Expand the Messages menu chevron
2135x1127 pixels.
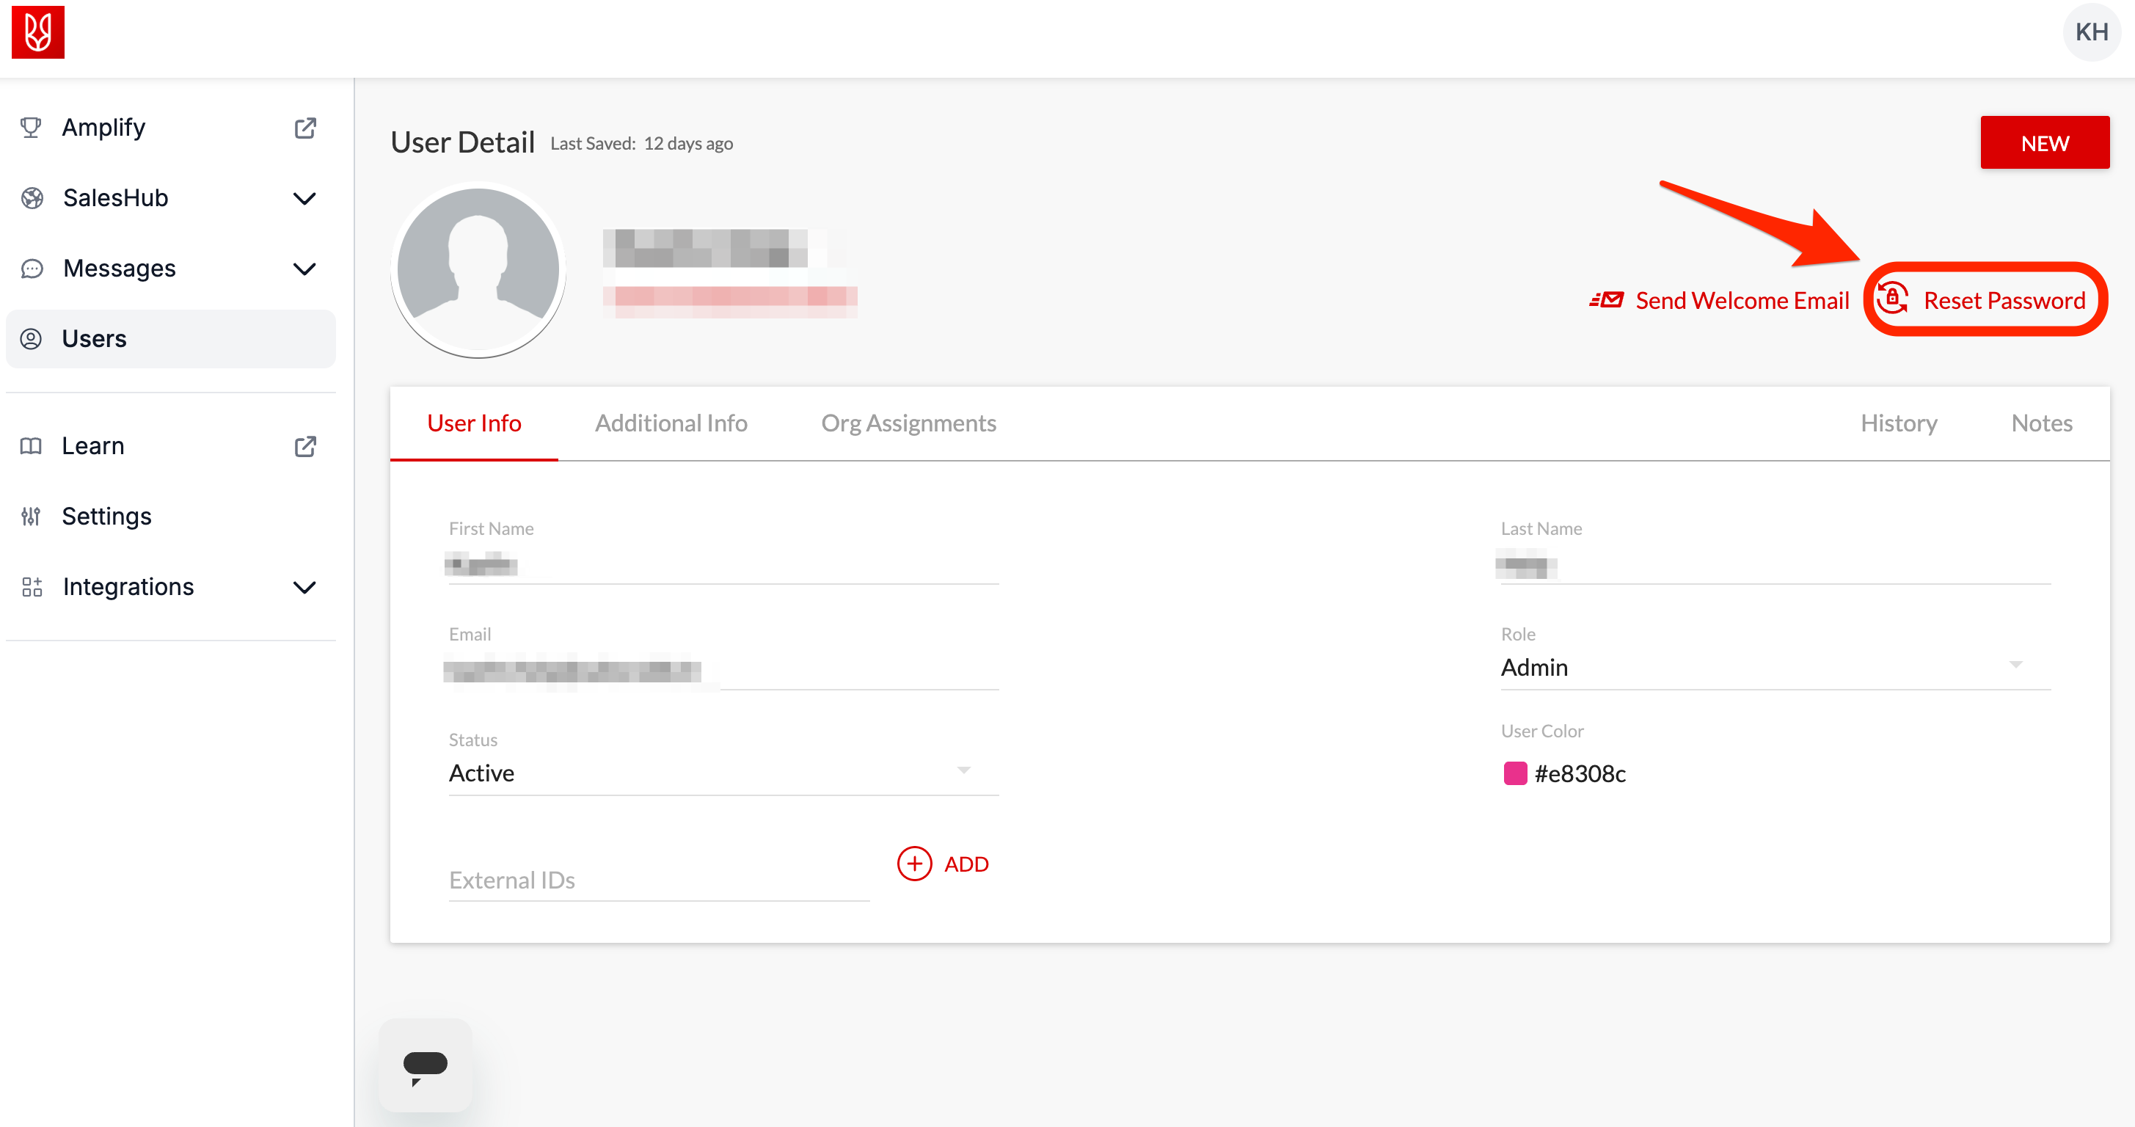(305, 269)
